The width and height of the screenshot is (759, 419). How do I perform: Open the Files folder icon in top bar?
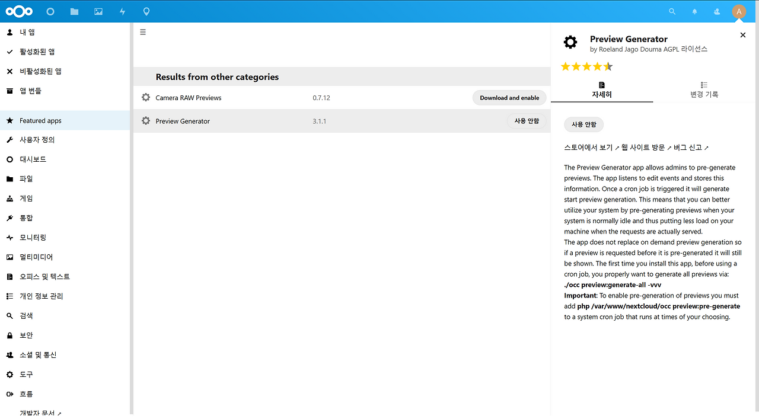tap(74, 11)
